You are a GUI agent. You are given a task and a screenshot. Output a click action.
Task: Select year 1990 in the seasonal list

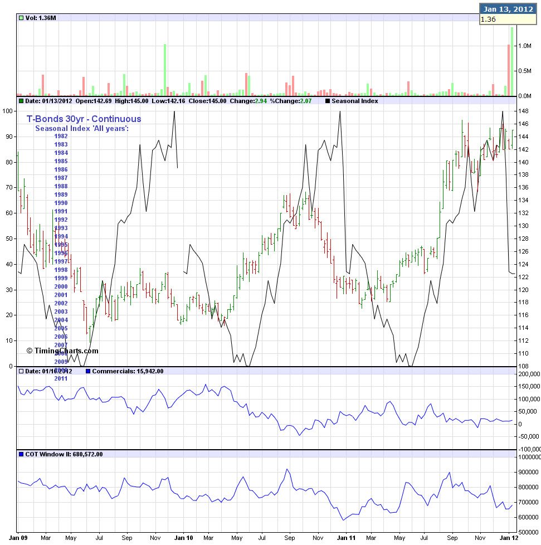coord(61,203)
